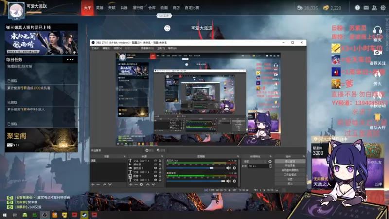Switch to the 英雄 heroes tab

[x=100, y=8]
